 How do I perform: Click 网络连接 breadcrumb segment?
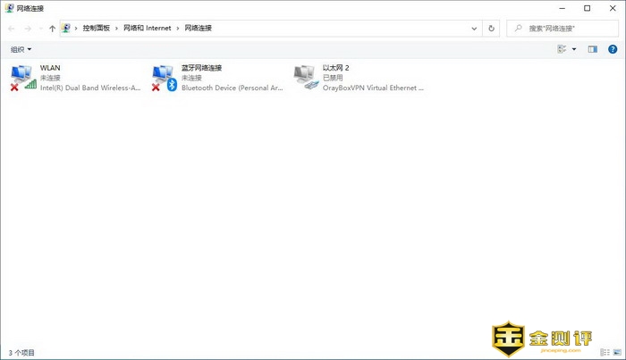click(x=199, y=29)
